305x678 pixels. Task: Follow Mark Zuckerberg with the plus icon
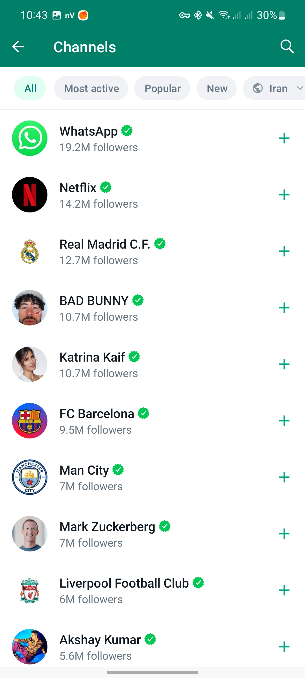click(284, 534)
